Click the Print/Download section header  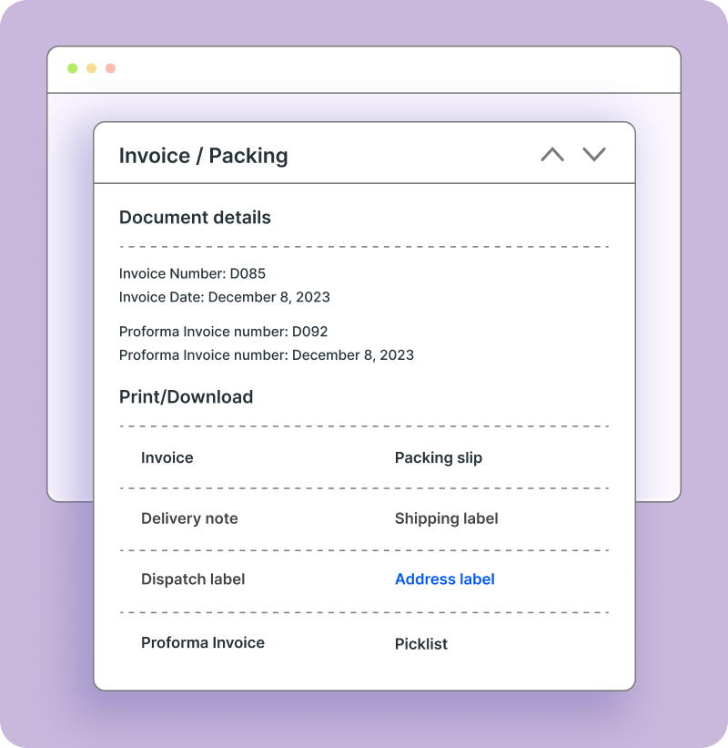[x=187, y=396]
